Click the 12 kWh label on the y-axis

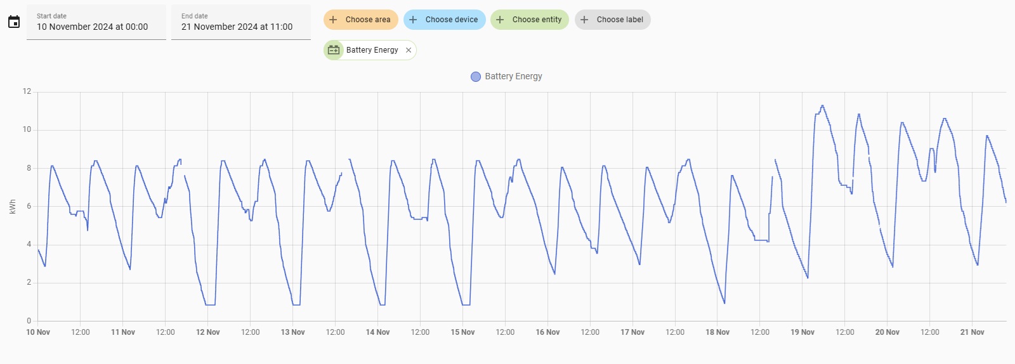click(27, 91)
